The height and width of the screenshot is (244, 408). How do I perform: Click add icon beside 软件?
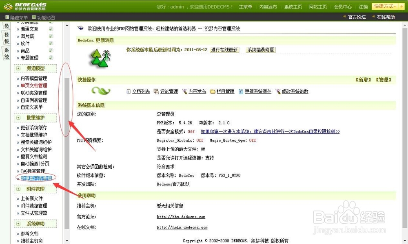(51, 43)
